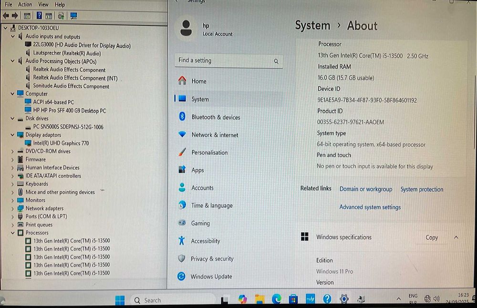
Task: Select Mice and other pointing devices
Action: (60, 192)
